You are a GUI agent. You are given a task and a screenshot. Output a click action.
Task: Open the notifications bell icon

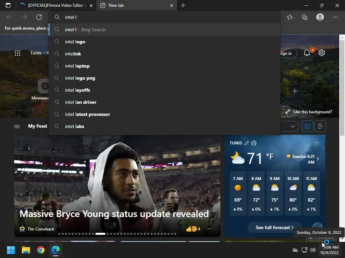307,53
